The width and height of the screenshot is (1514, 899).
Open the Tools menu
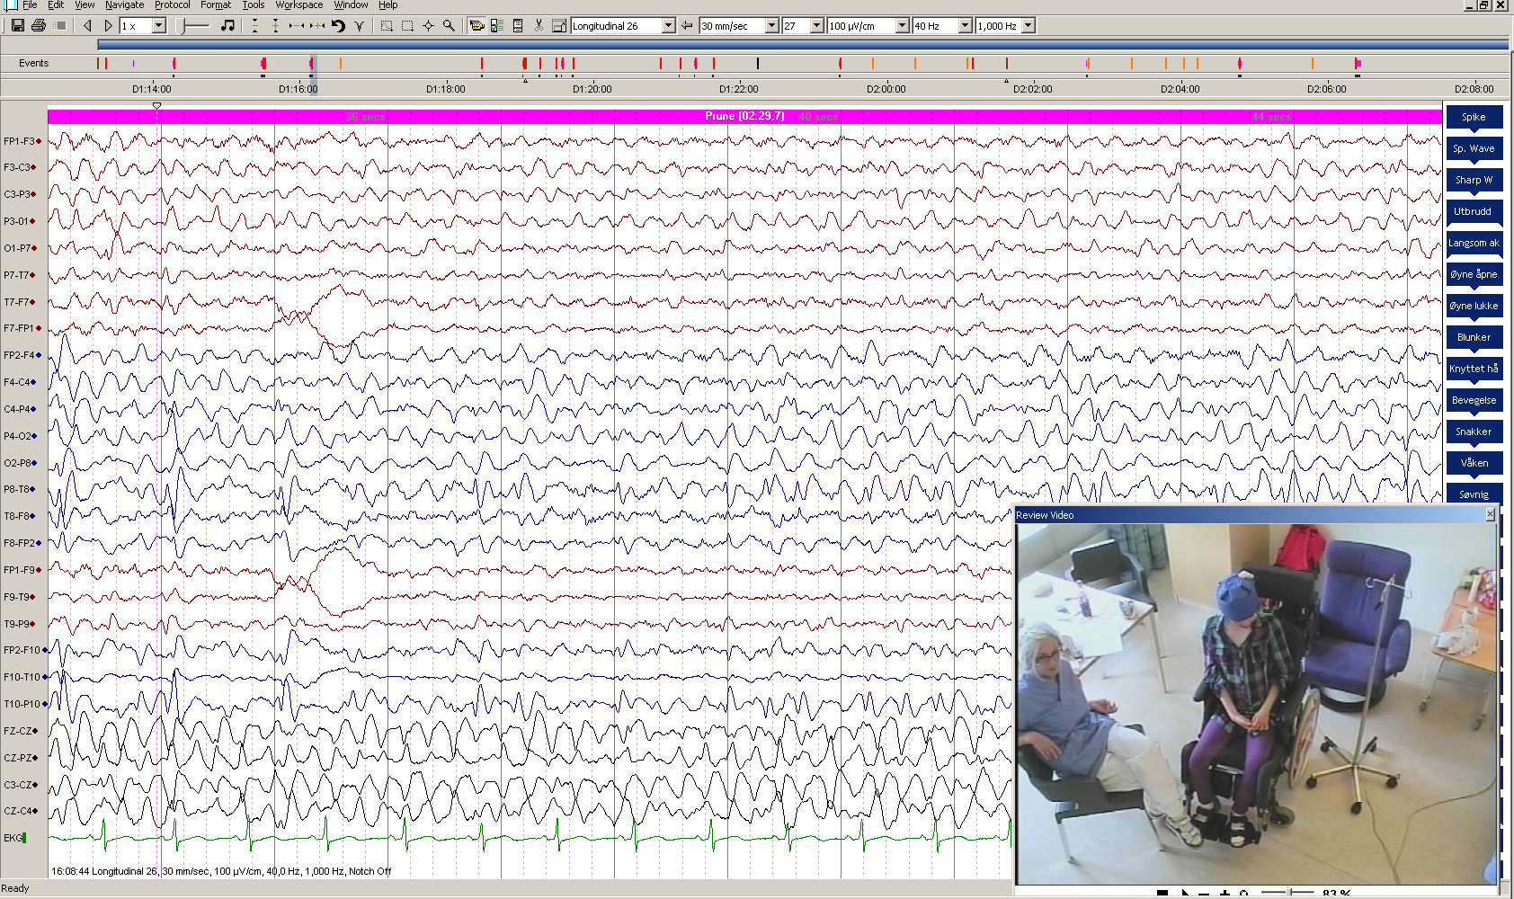254,5
